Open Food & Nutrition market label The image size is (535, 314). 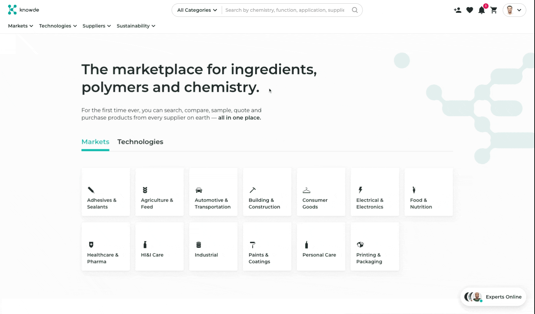(x=421, y=203)
